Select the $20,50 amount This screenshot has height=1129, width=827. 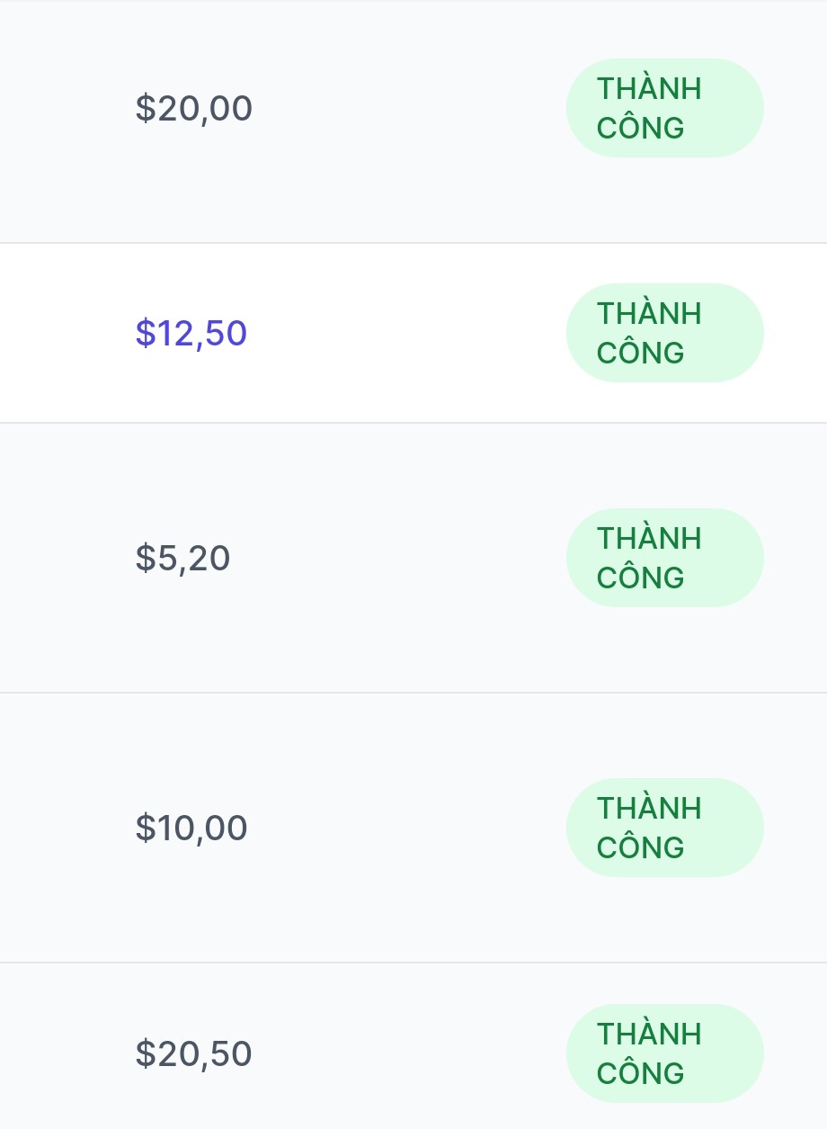click(193, 1053)
